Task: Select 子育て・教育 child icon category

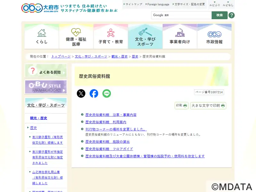Action: [x=111, y=36]
